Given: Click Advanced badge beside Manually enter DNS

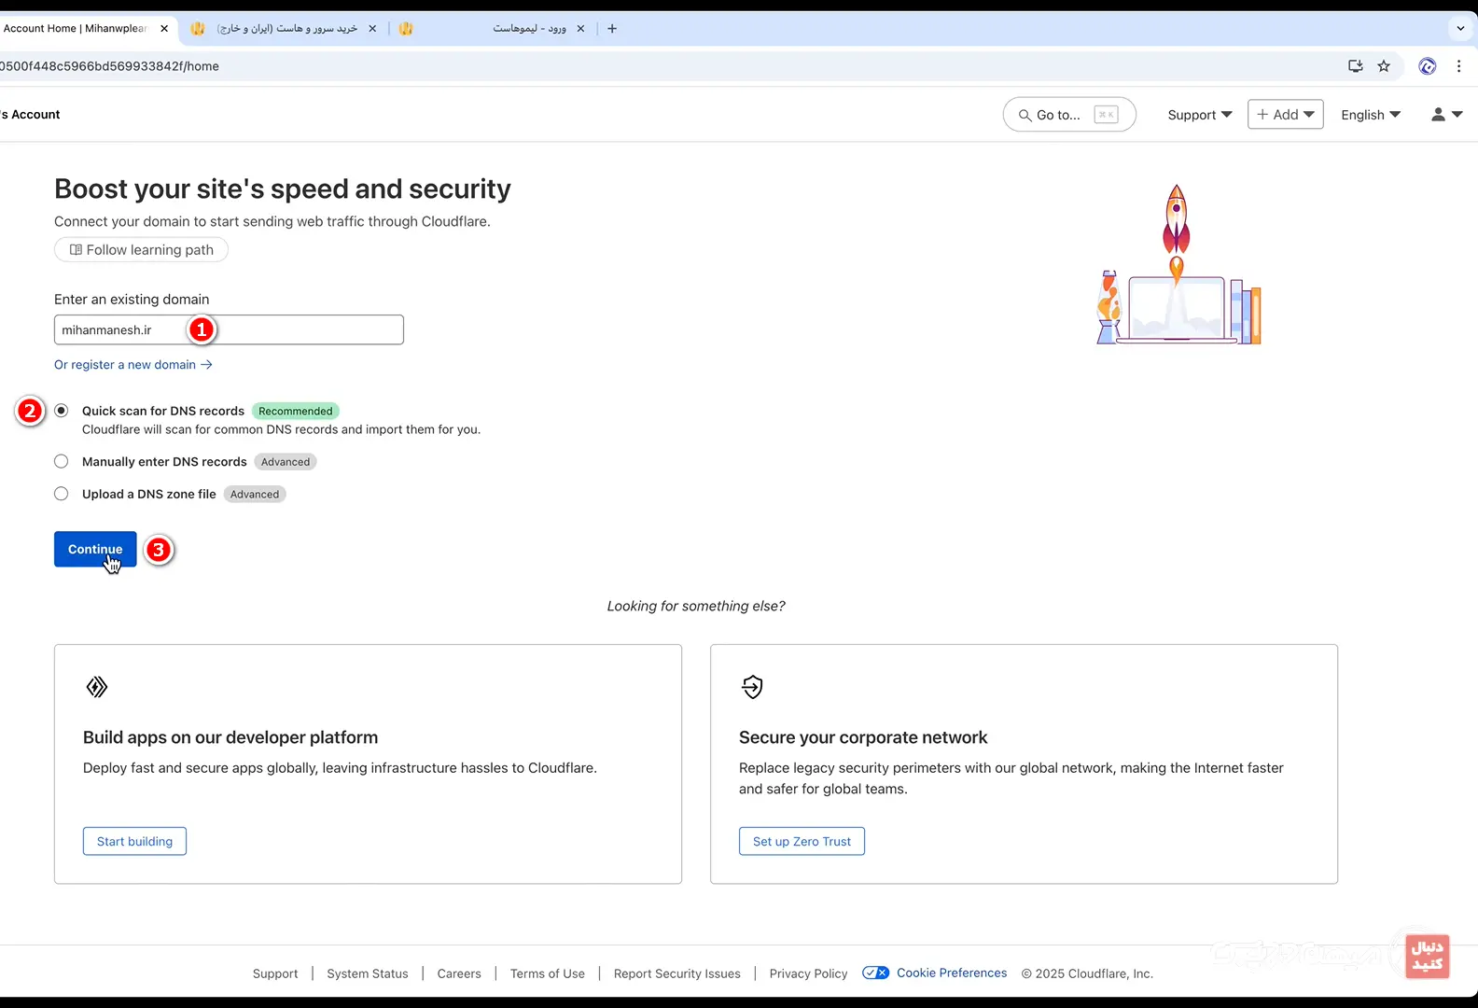Looking at the screenshot, I should pos(286,462).
